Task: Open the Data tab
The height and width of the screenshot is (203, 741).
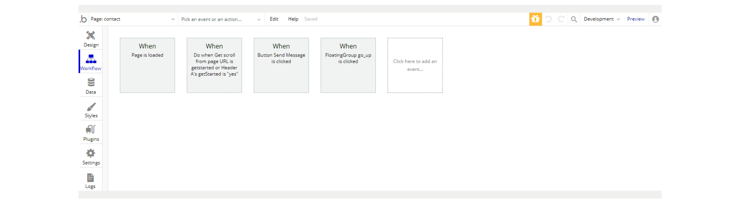Action: pos(91,86)
